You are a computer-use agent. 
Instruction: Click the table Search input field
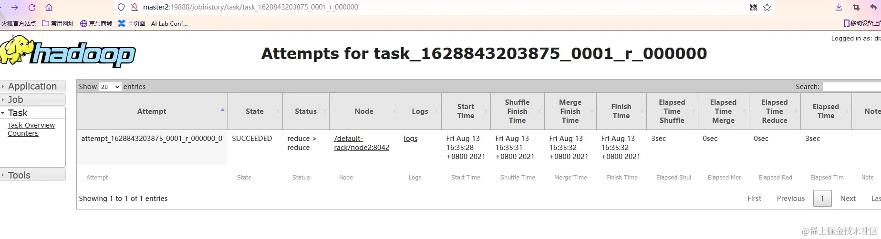[x=852, y=87]
